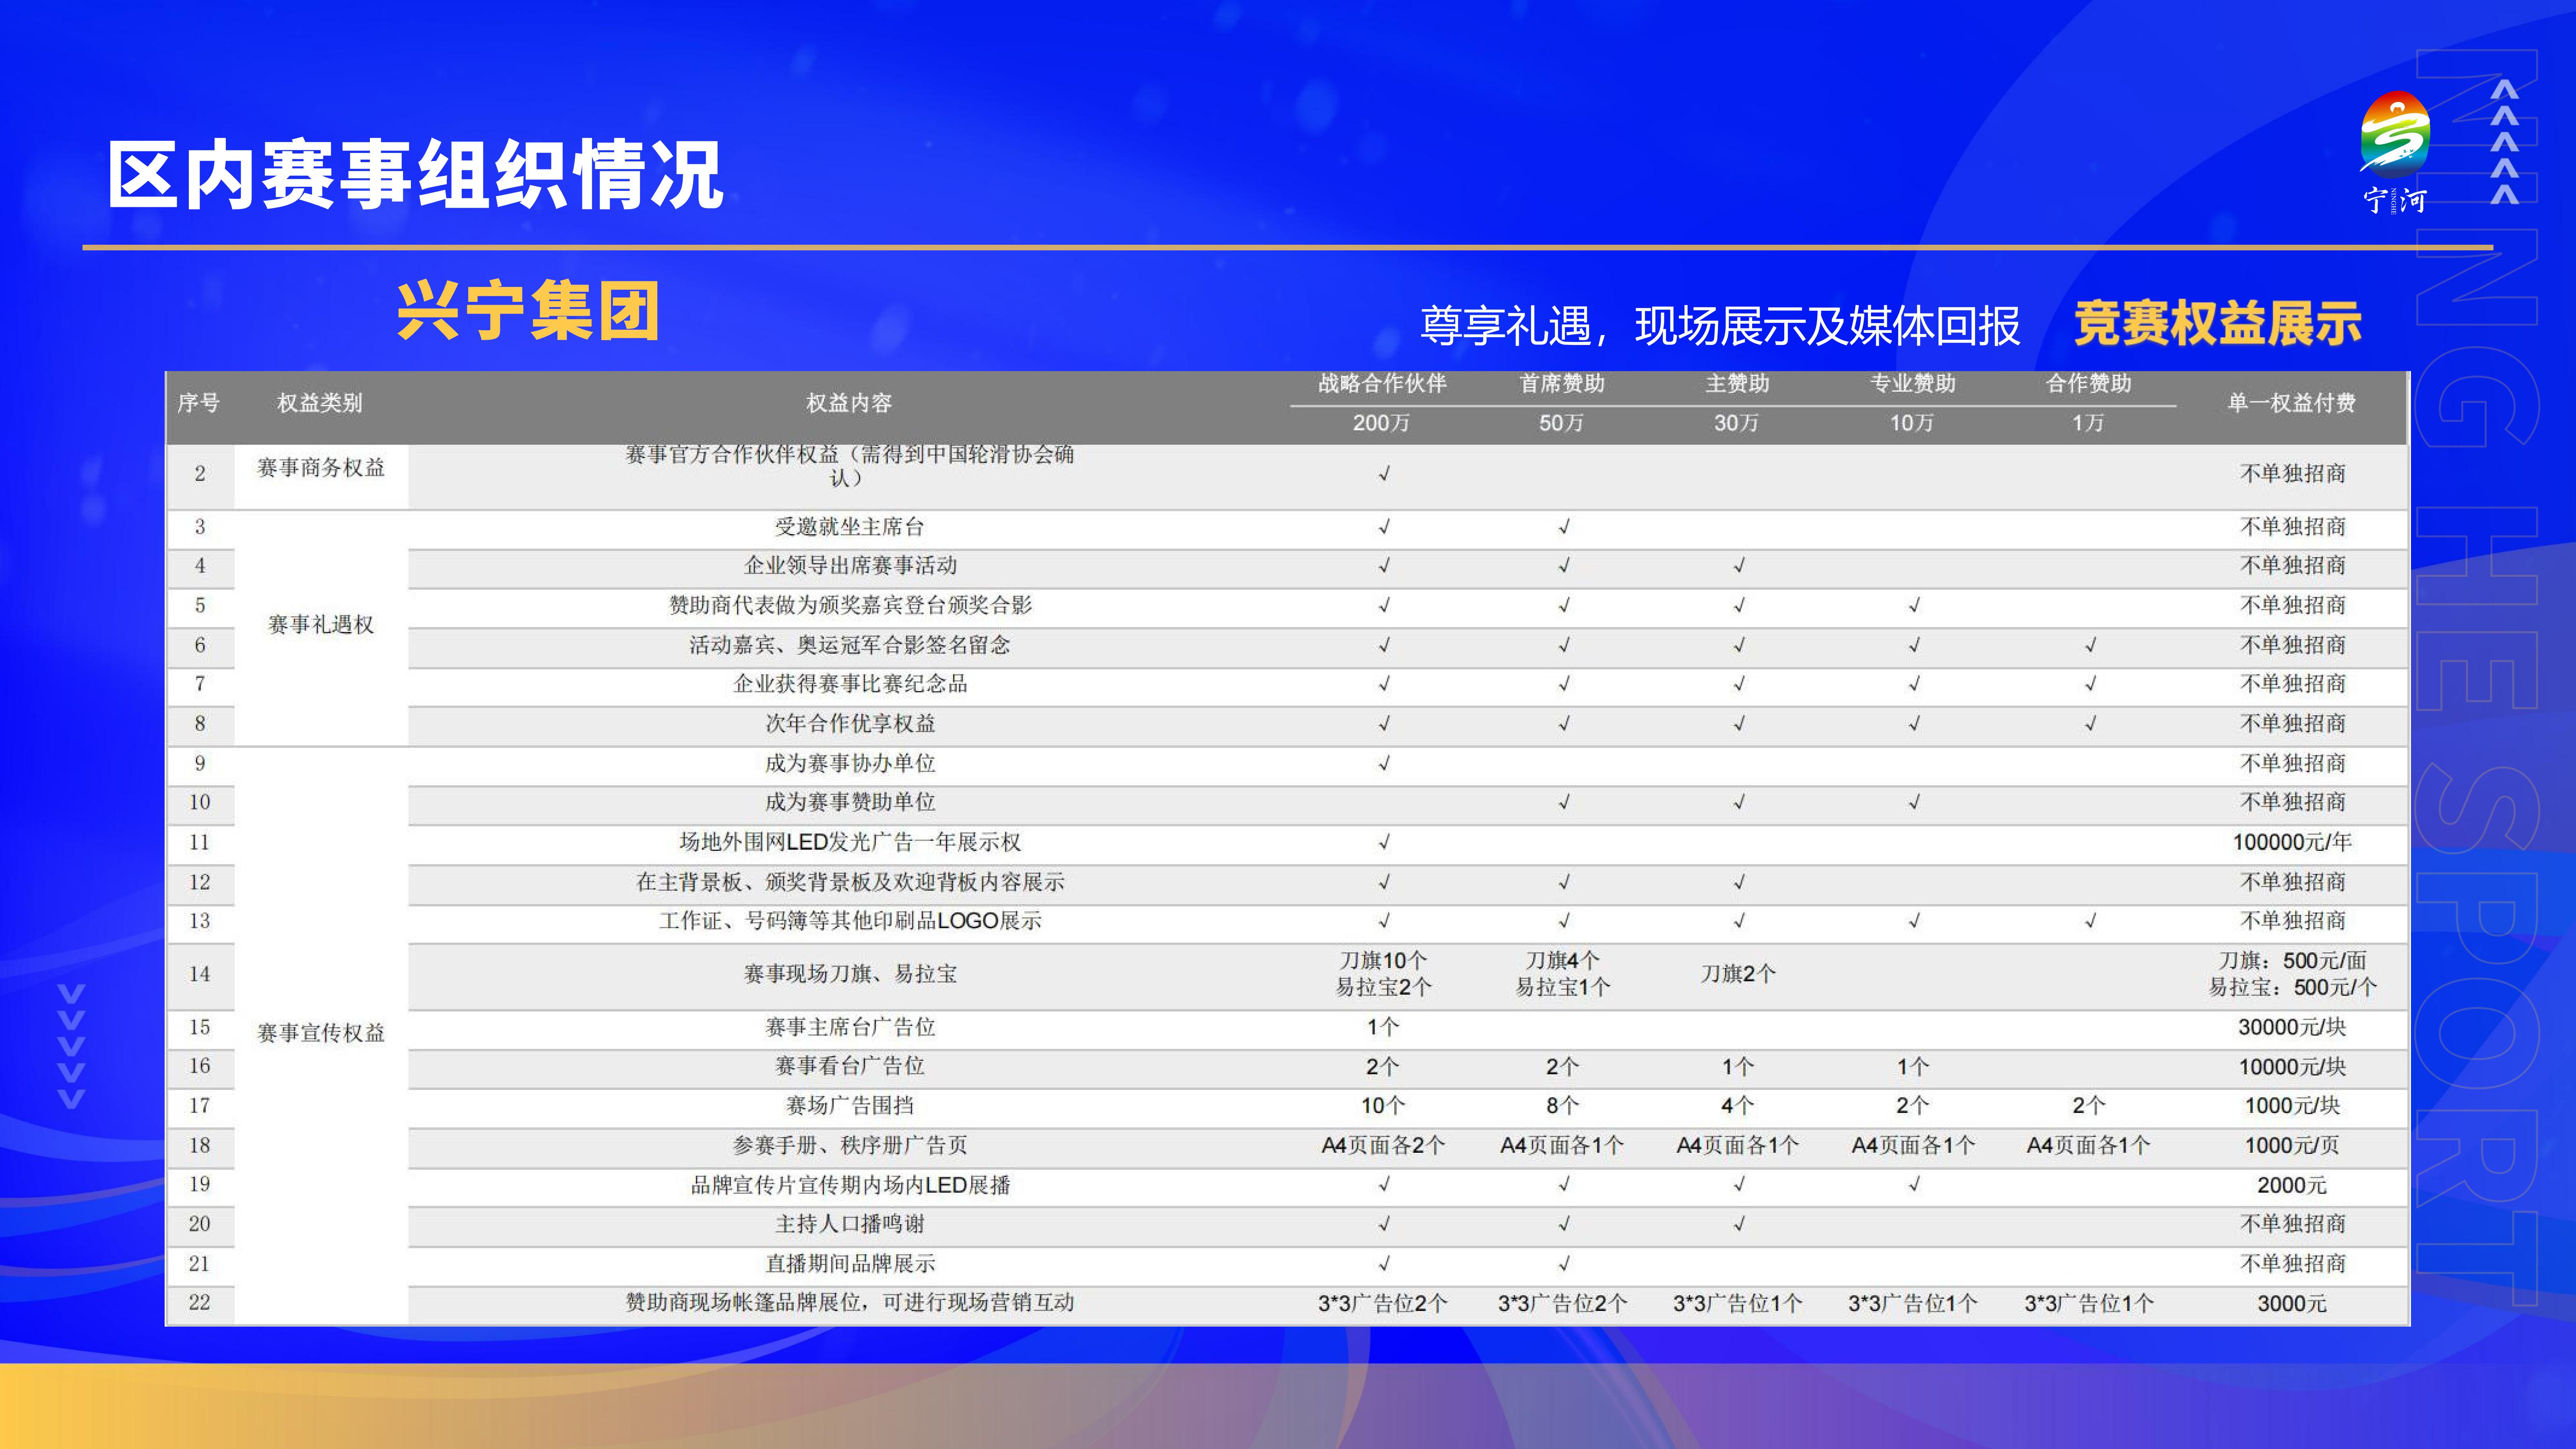2576x1449 pixels.
Task: Click the 主赞助 column header
Action: [1737, 383]
